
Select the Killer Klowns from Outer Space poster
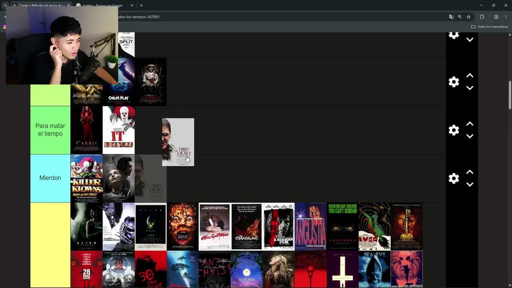pyautogui.click(x=87, y=178)
